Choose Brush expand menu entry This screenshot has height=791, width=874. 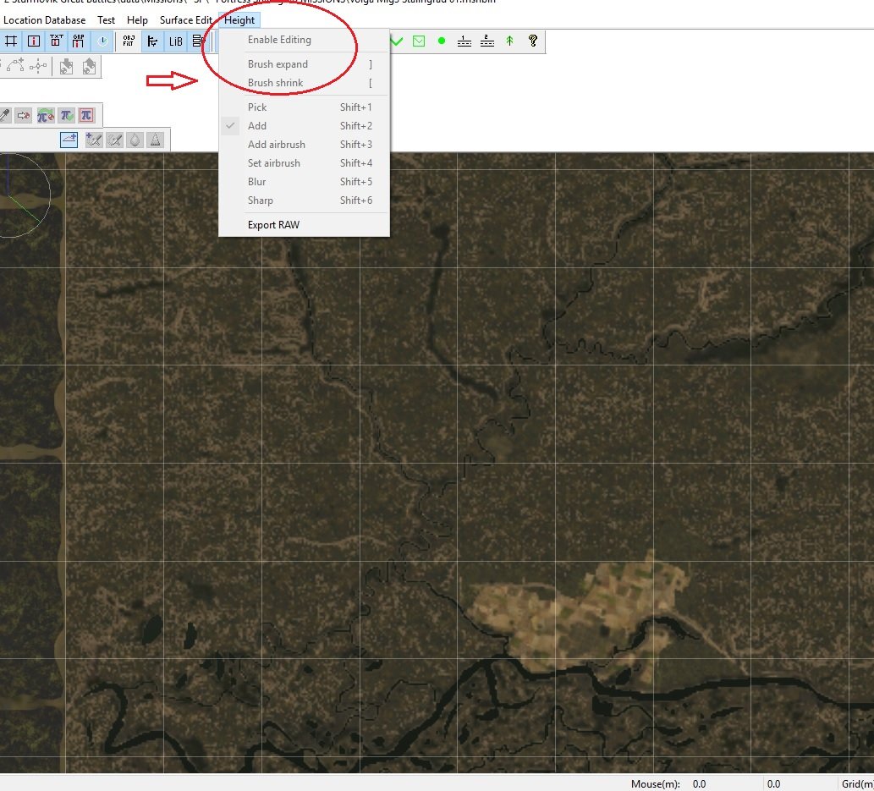(x=304, y=64)
